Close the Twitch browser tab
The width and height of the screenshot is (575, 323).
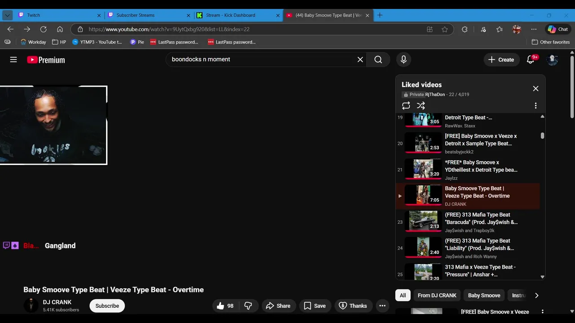(99, 15)
